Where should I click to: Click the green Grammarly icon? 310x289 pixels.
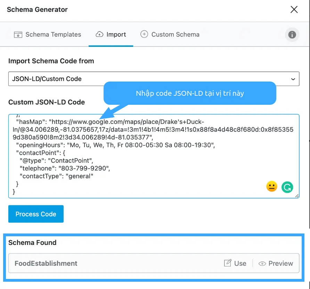pos(287,187)
